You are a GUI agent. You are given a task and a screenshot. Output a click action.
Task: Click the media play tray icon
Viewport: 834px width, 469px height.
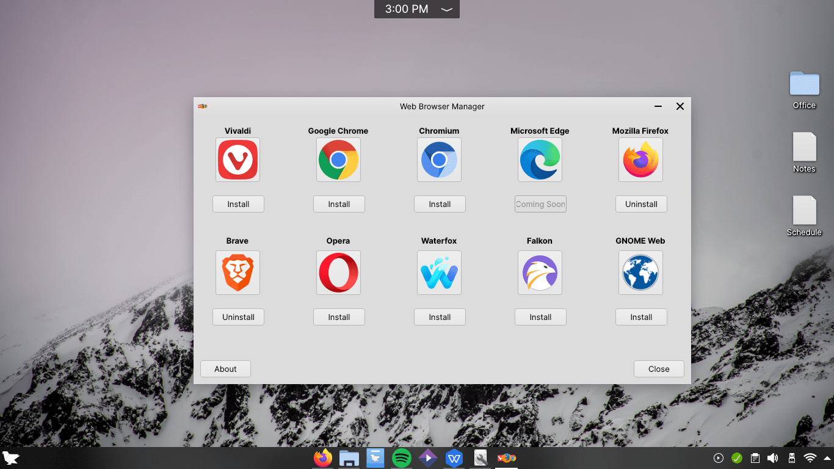[719, 458]
